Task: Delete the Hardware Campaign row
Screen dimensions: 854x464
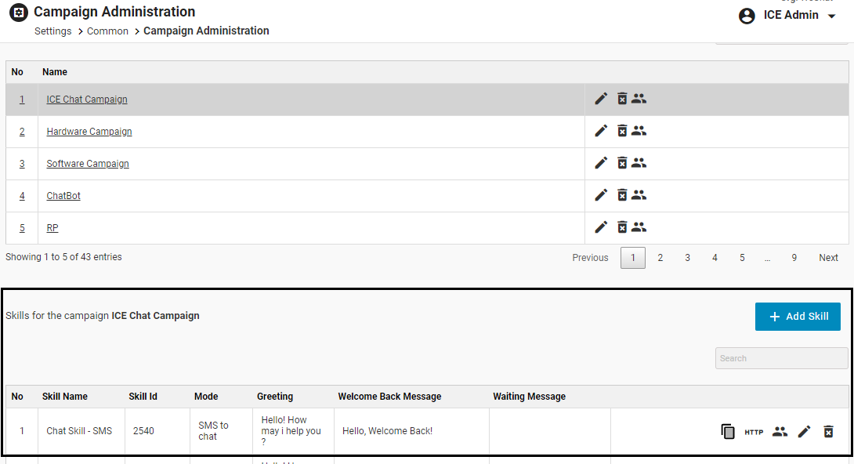Action: (x=622, y=131)
